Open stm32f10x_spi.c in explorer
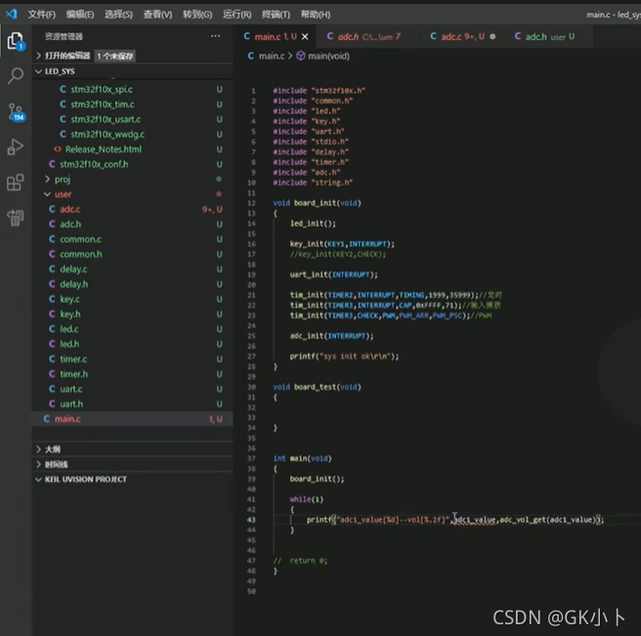Image resolution: width=641 pixels, height=636 pixels. click(133, 89)
